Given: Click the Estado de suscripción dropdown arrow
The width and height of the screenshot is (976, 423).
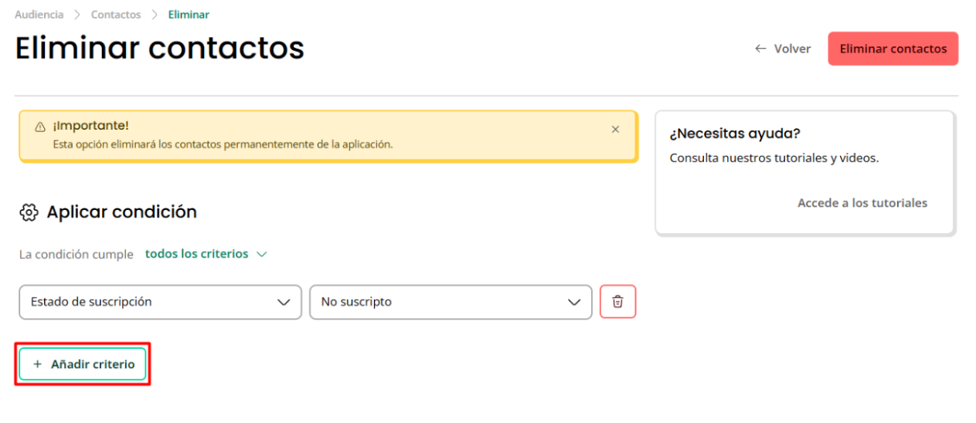Looking at the screenshot, I should [x=284, y=303].
